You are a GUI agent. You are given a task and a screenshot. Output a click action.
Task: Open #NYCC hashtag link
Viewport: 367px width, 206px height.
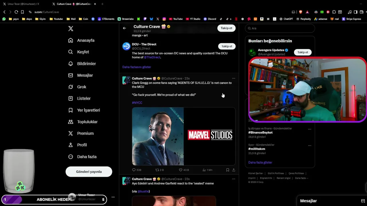click(137, 103)
